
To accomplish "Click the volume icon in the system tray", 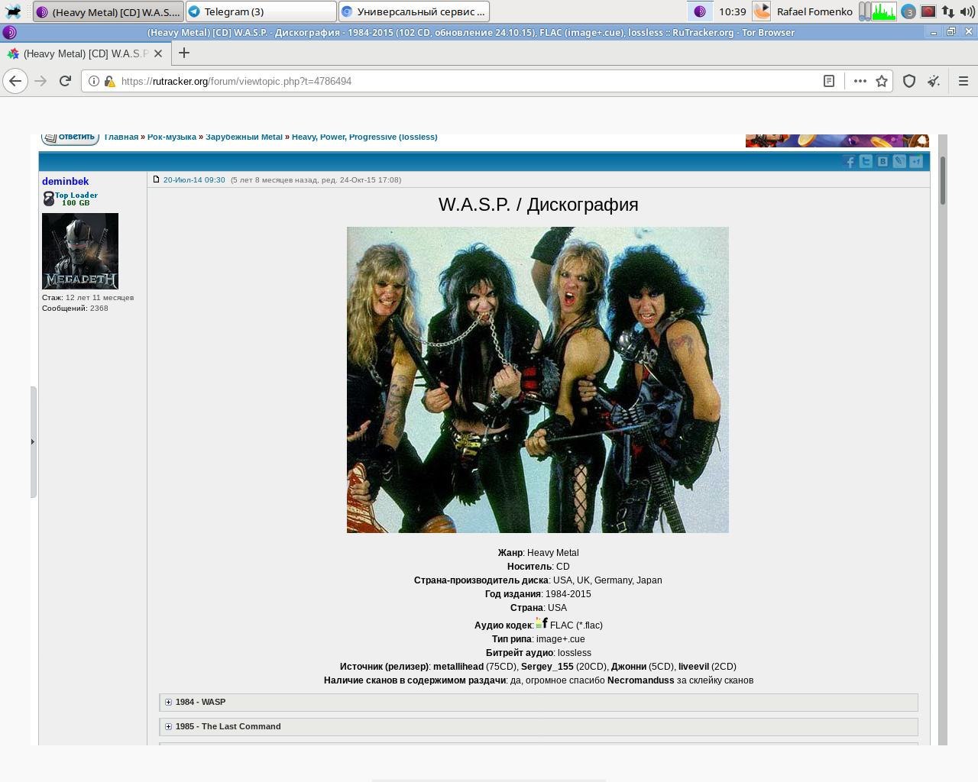I will [967, 11].
